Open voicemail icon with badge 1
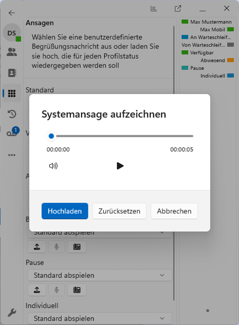The width and height of the screenshot is (239, 325). click(13, 132)
